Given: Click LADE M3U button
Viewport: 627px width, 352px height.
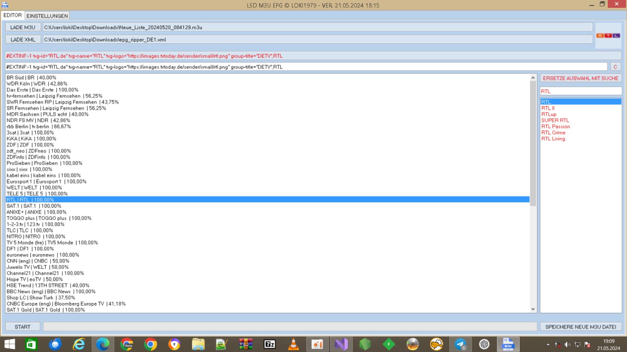Looking at the screenshot, I should coord(23,27).
